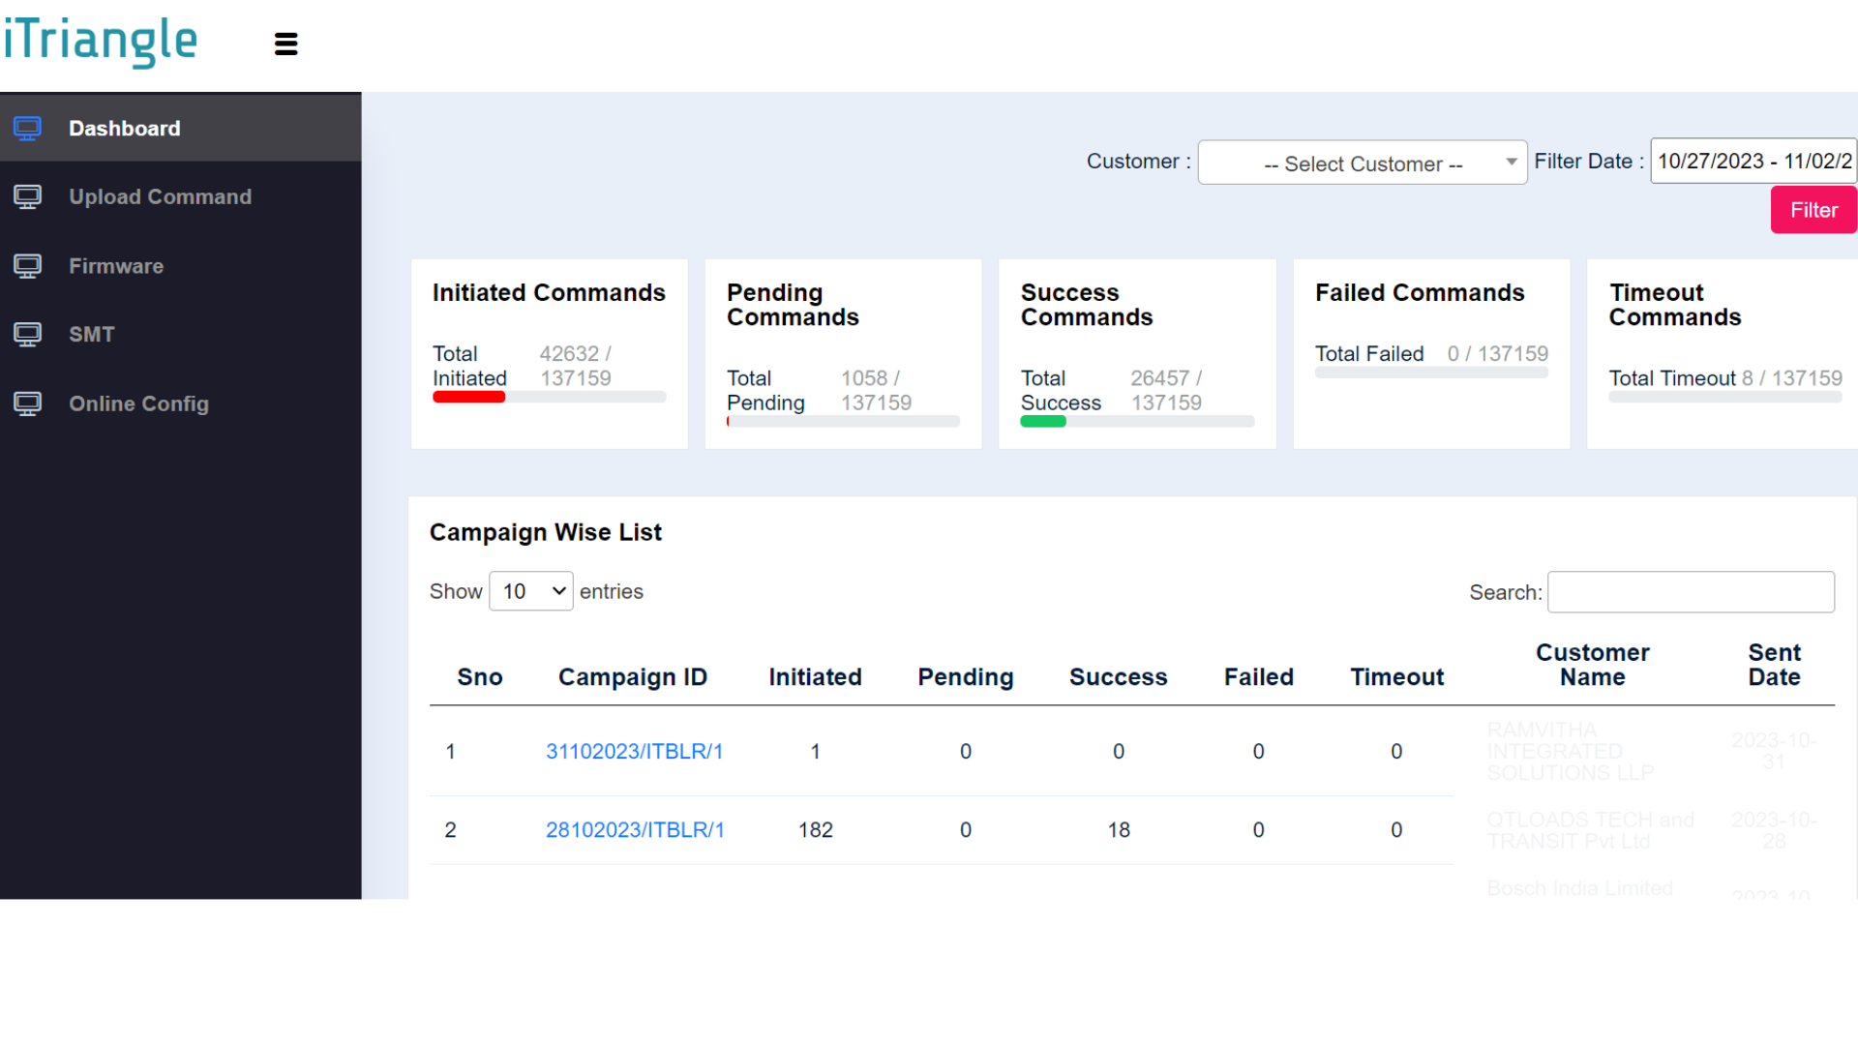Click the Firmware monitor icon
The image size is (1858, 1045).
27,266
